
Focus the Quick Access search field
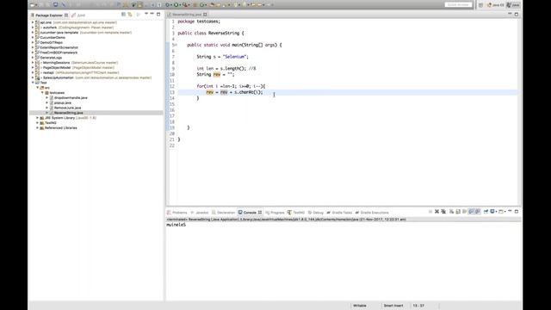pyautogui.click(x=458, y=5)
